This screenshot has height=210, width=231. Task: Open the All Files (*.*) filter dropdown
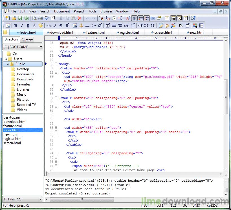(x=23, y=199)
